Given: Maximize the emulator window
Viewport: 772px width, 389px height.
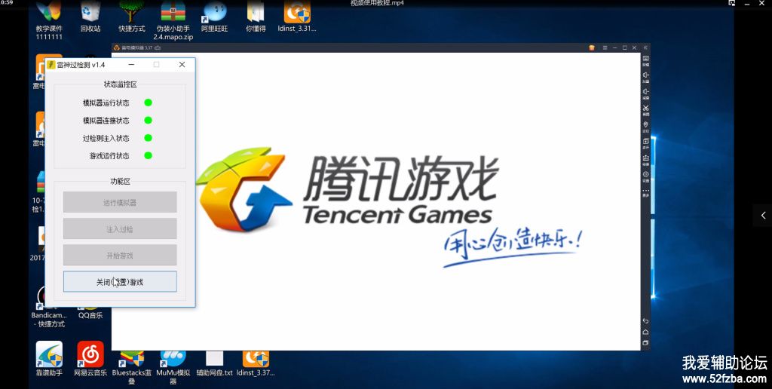Looking at the screenshot, I should (625, 47).
